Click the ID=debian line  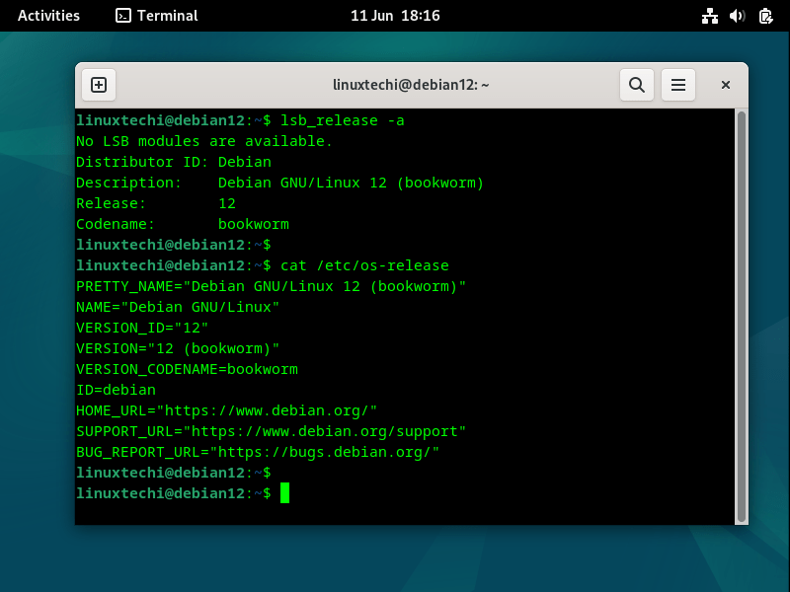pos(116,390)
